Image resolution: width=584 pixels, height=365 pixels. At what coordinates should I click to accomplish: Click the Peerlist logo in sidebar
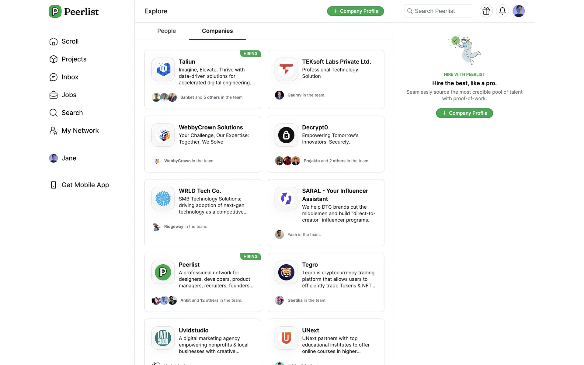pyautogui.click(x=74, y=12)
